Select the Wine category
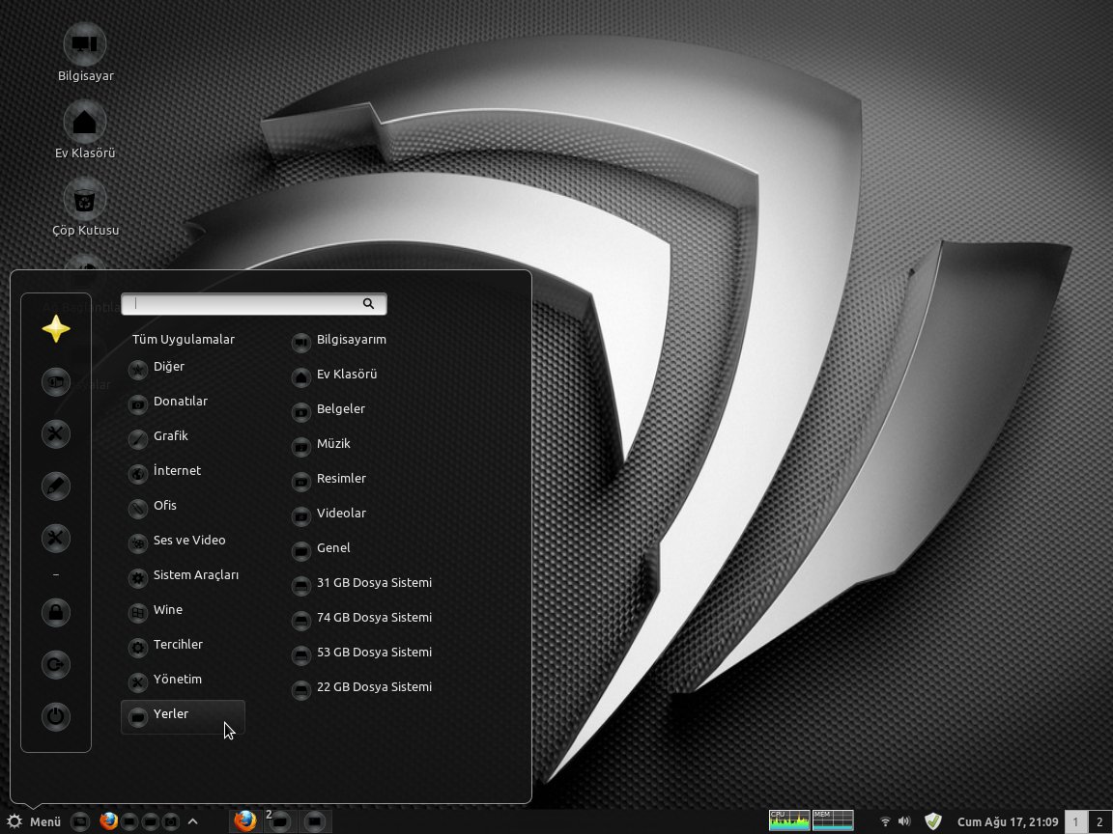Screen dimensions: 1113x834 [184, 610]
